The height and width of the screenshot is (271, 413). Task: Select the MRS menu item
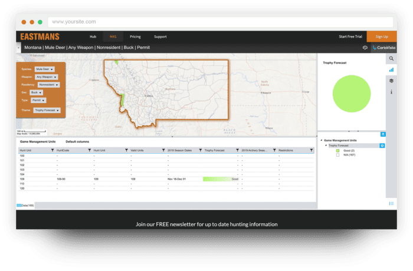click(x=113, y=37)
